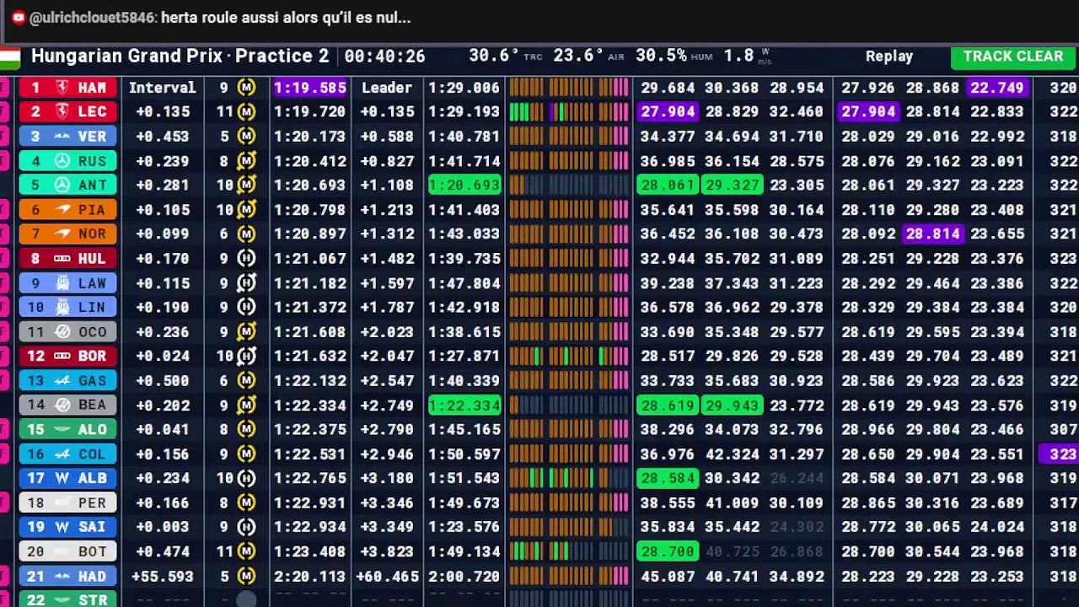Click the medium tyre icon in LEC row
The image size is (1079, 607).
[246, 111]
